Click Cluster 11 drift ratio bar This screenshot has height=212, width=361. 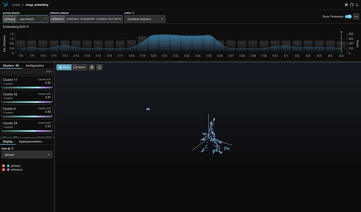(27, 87)
